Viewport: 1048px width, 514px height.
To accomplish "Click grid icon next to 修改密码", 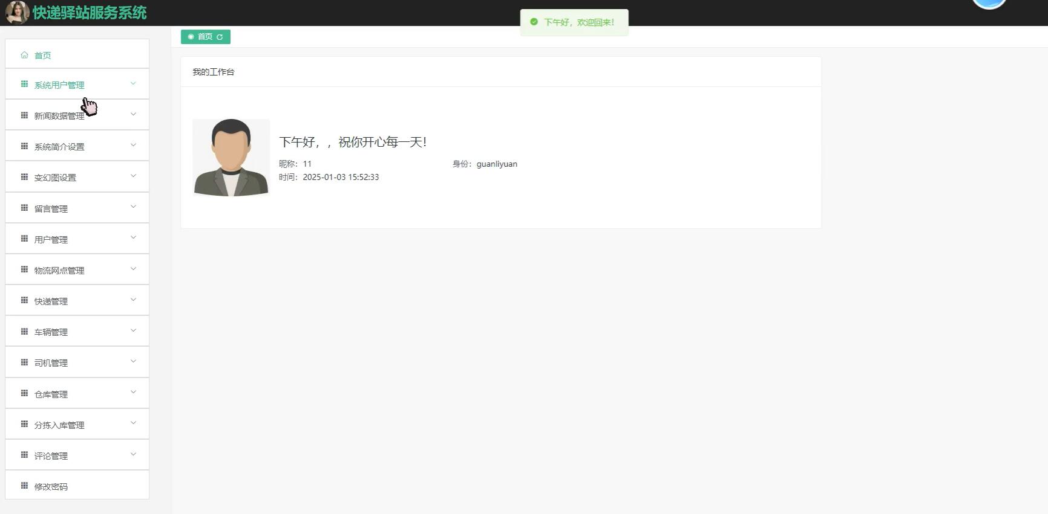I will (x=24, y=486).
